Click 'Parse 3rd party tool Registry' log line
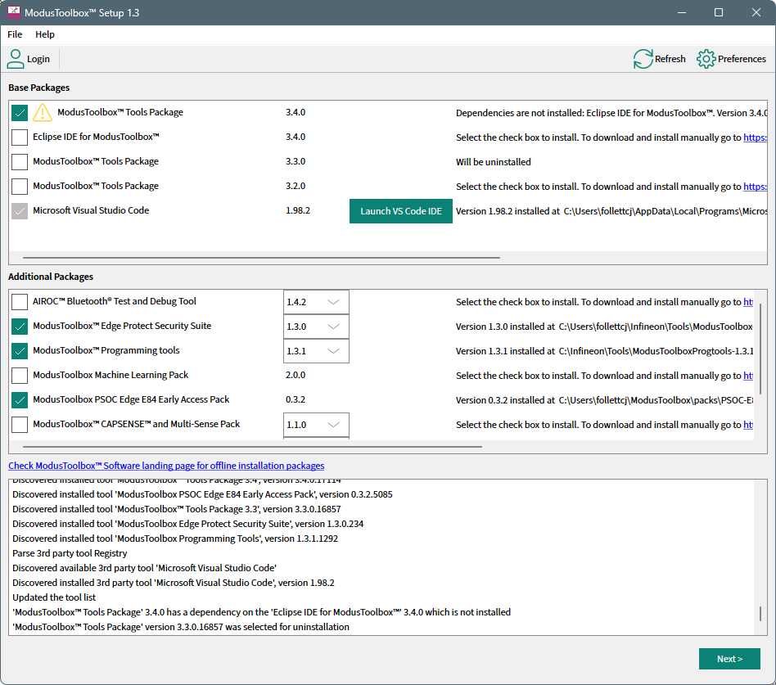Screen dimensions: 776x685 click(x=70, y=553)
